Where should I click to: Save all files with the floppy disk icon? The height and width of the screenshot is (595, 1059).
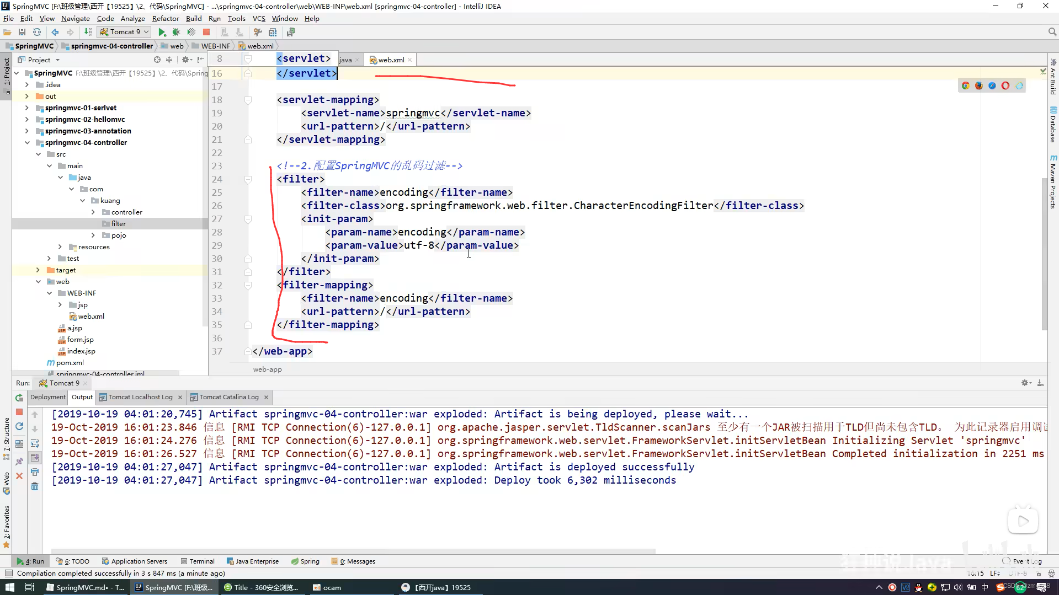(22, 32)
